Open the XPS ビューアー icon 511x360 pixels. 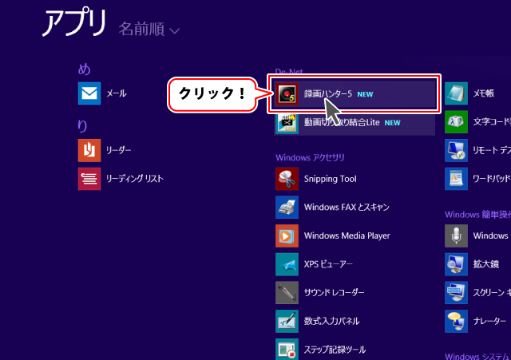coord(287,264)
